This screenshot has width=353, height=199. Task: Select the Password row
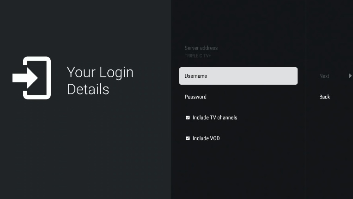pyautogui.click(x=238, y=97)
